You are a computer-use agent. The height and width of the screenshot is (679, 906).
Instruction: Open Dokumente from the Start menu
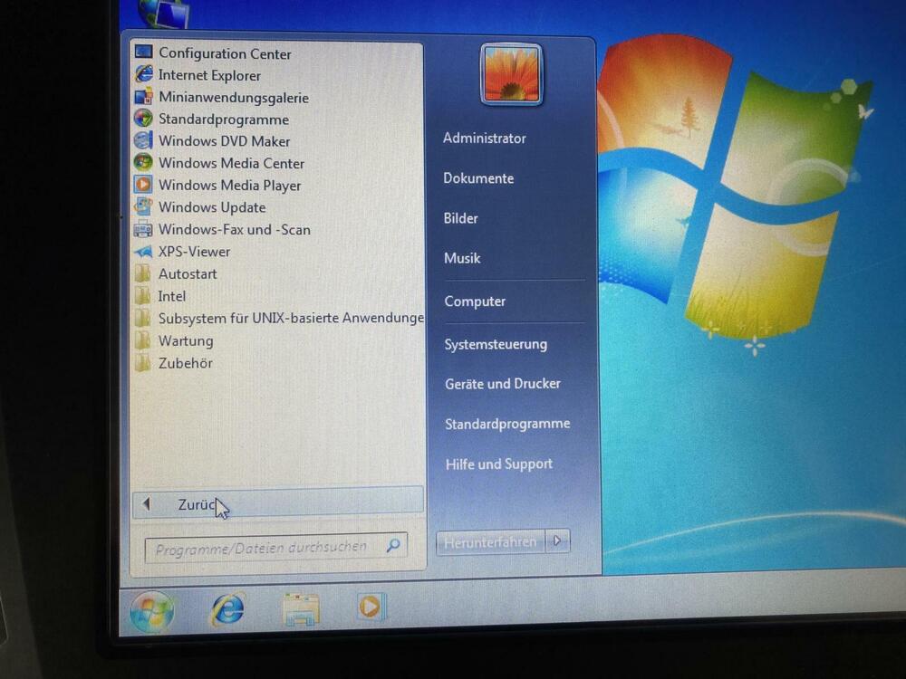coord(478,177)
